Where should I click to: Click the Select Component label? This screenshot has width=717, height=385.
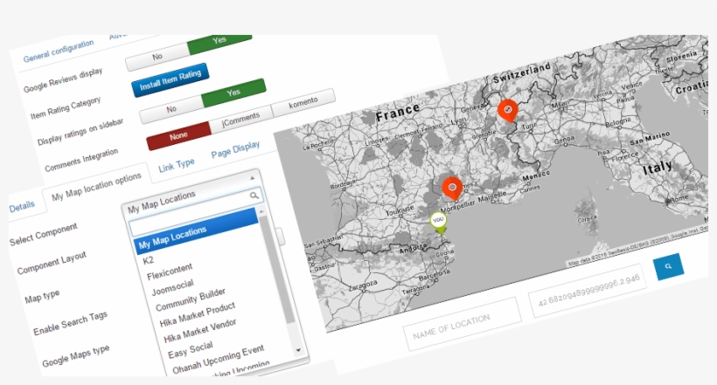pyautogui.click(x=44, y=235)
